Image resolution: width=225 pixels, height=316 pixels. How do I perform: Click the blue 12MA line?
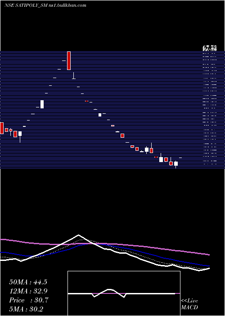[x=104, y=245]
